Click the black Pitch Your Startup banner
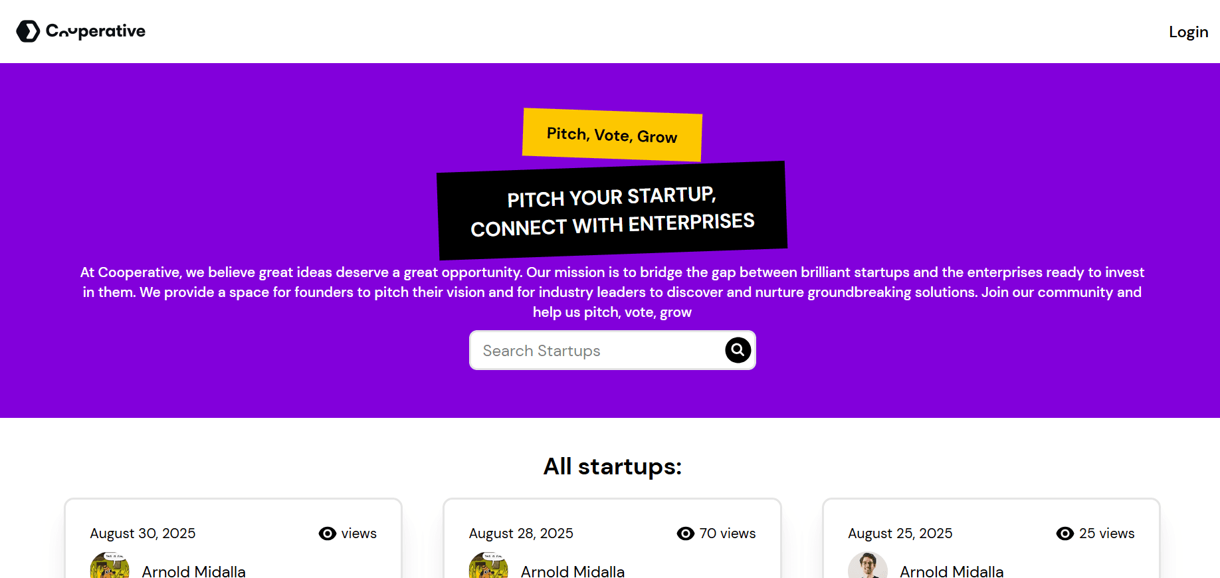Viewport: 1220px width, 578px height. (x=612, y=211)
